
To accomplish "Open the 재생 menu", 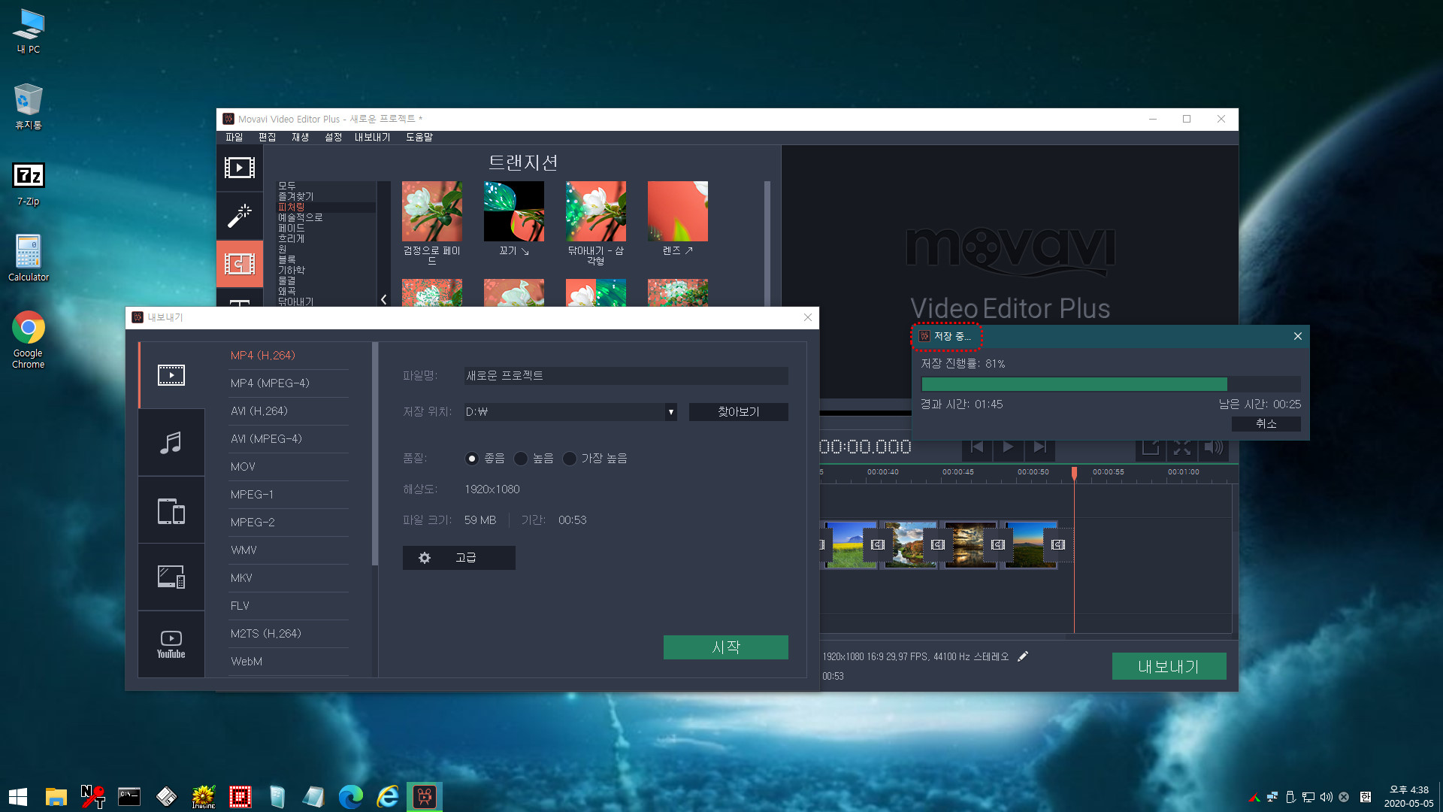I will pyautogui.click(x=301, y=137).
